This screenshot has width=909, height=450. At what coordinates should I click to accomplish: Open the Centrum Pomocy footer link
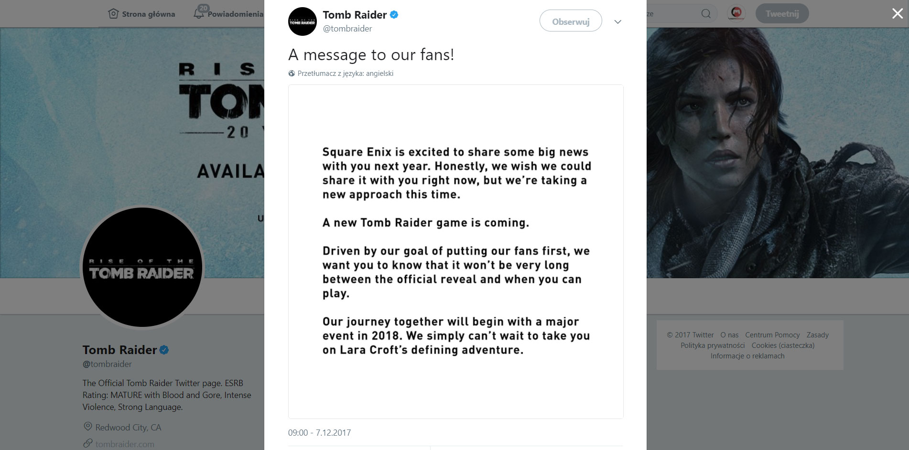point(772,335)
